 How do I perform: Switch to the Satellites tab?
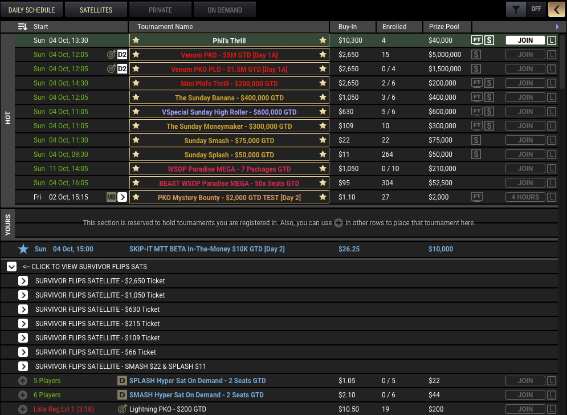coord(96,10)
